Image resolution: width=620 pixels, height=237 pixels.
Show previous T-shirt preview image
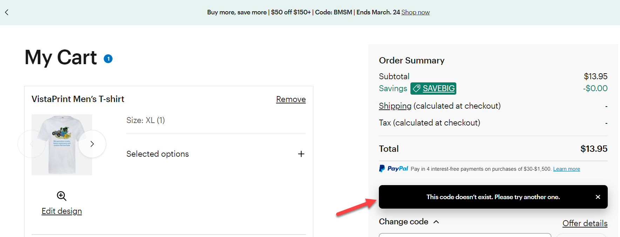32,144
